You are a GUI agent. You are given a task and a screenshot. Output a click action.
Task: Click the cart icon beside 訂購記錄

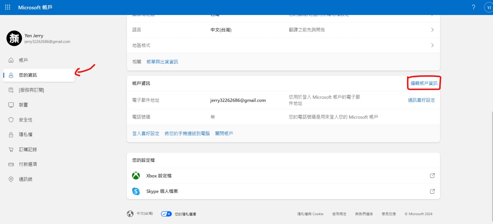point(11,149)
